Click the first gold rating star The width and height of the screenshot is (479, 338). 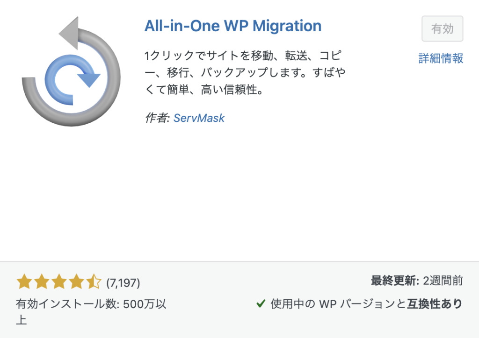(x=24, y=282)
